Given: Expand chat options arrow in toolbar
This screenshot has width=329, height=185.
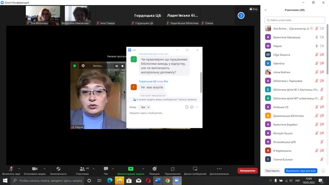Looking at the screenshot, I should (x=113, y=169).
